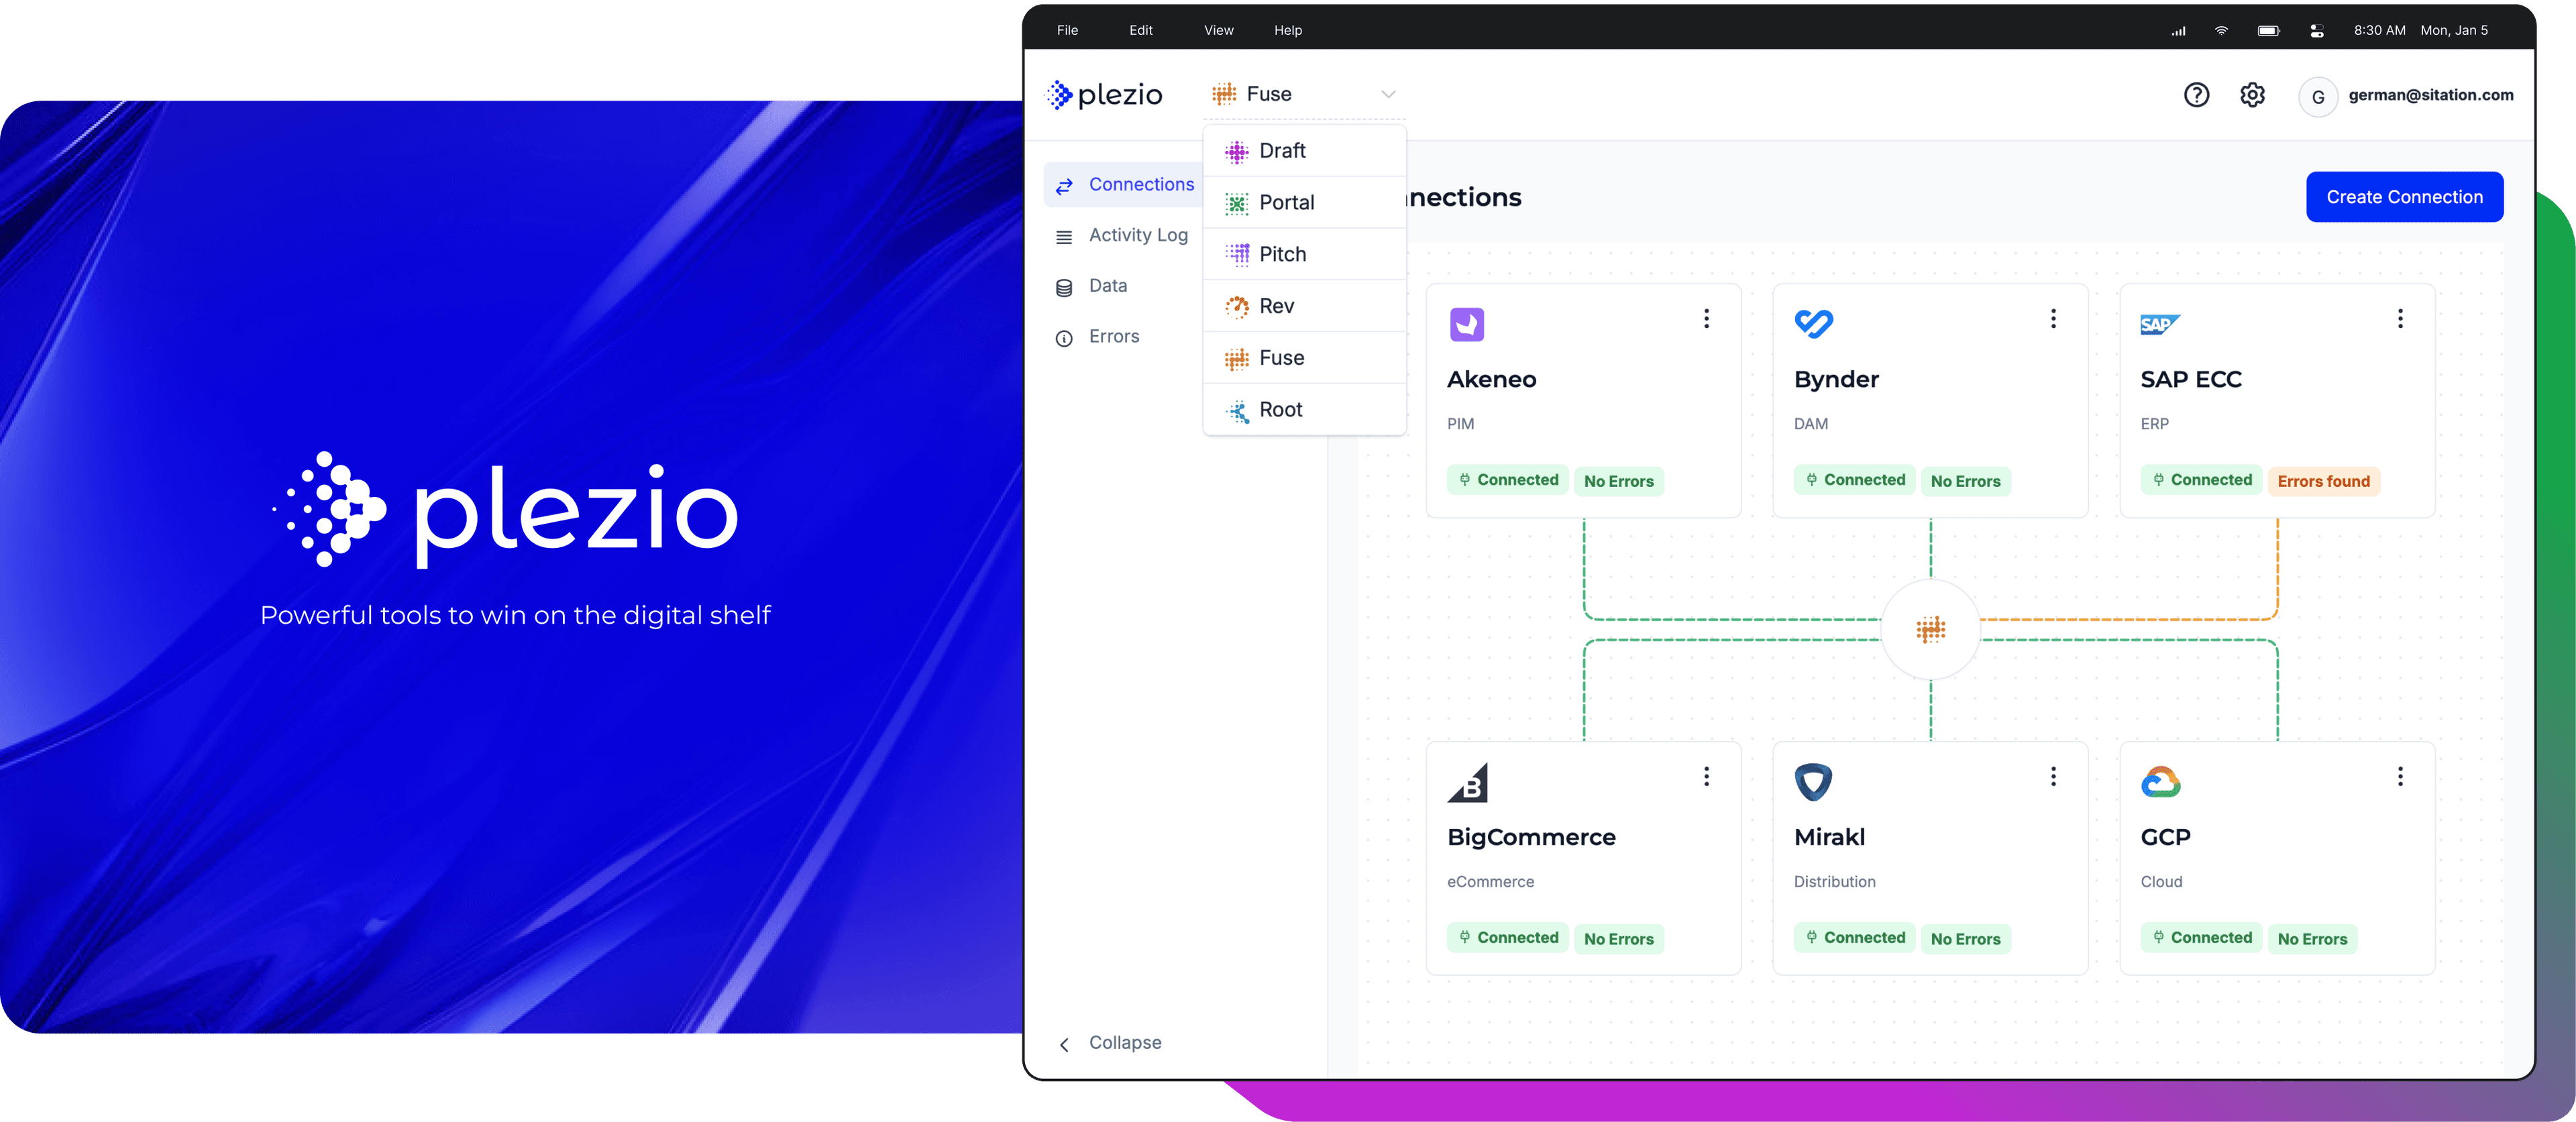Click the Akeneo card title

(1491, 379)
